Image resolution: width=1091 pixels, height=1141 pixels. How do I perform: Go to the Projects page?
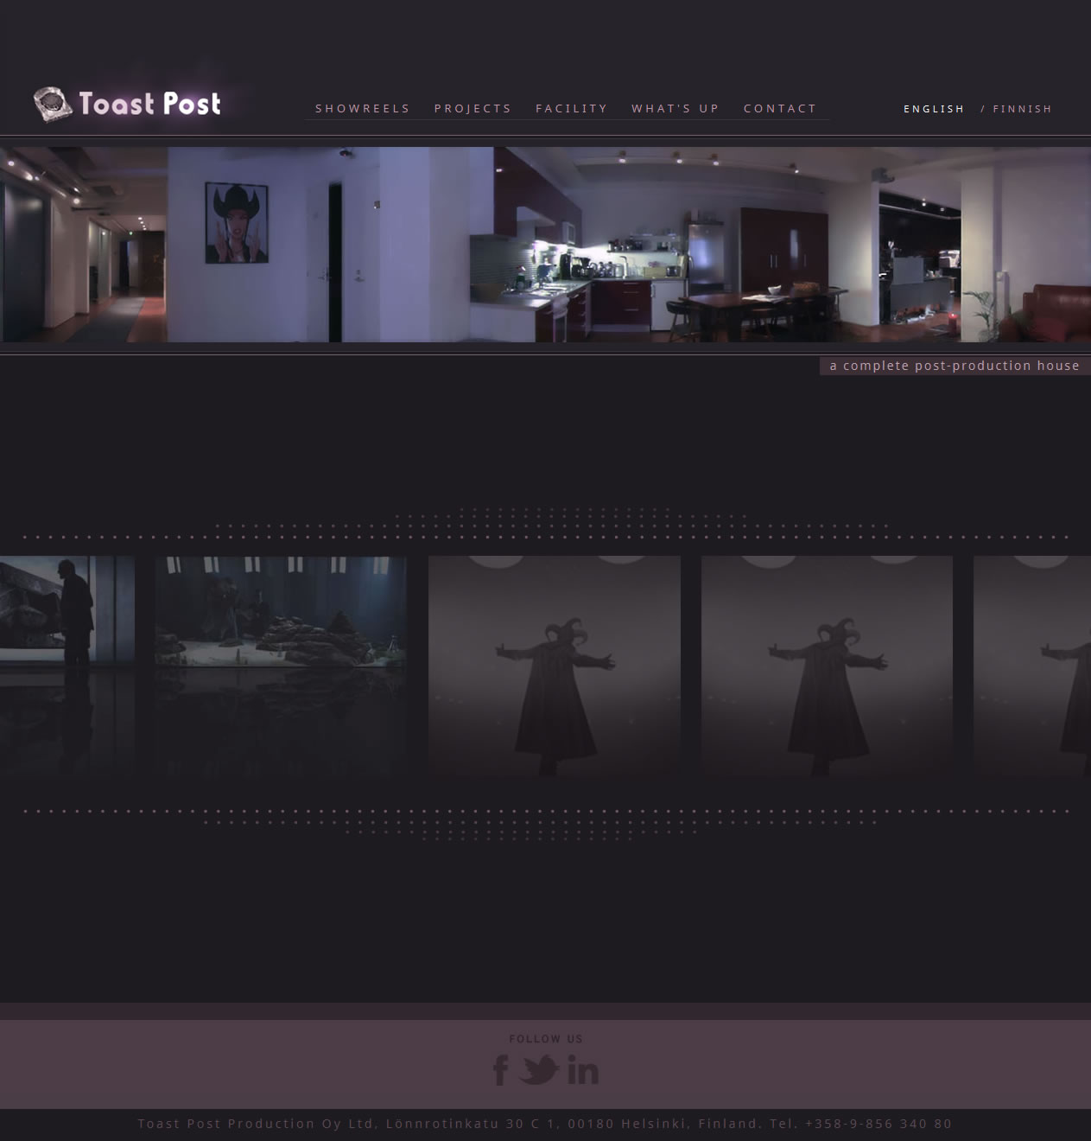(x=473, y=109)
